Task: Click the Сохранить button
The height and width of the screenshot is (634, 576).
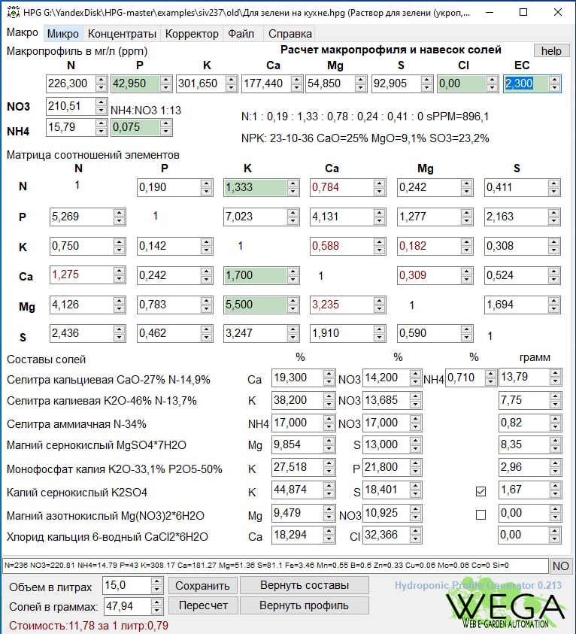Action: coord(202,585)
